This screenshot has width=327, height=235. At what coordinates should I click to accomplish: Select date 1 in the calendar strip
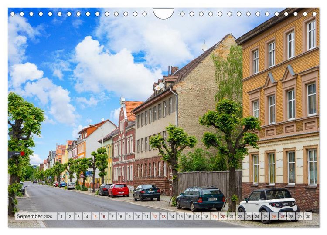coord(61,216)
